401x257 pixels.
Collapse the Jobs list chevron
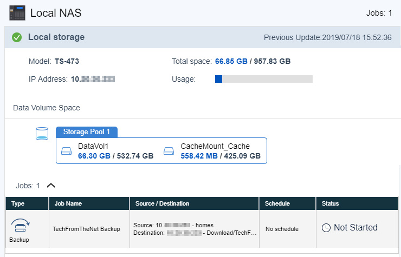click(x=51, y=185)
